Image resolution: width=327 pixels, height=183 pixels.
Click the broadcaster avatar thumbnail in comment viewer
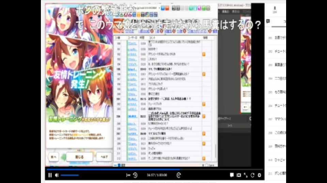[x=119, y=26]
